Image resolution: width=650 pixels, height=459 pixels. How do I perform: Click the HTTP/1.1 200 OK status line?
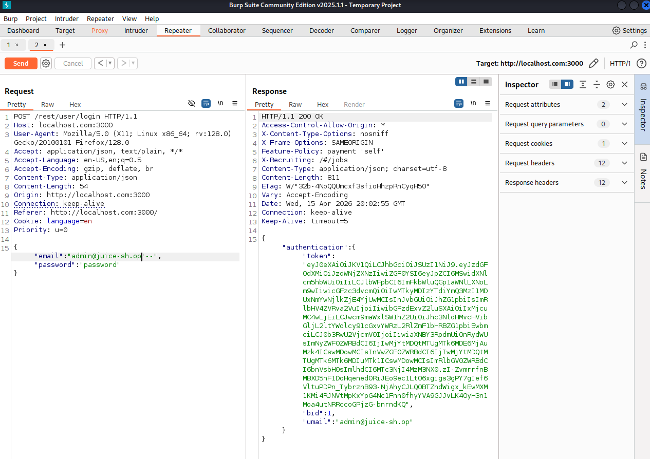point(292,116)
